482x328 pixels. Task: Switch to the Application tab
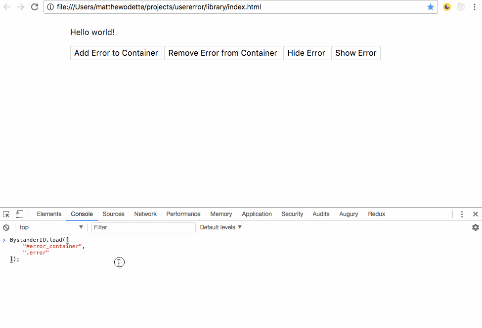click(x=257, y=214)
